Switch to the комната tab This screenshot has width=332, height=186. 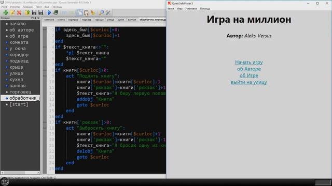49,20
